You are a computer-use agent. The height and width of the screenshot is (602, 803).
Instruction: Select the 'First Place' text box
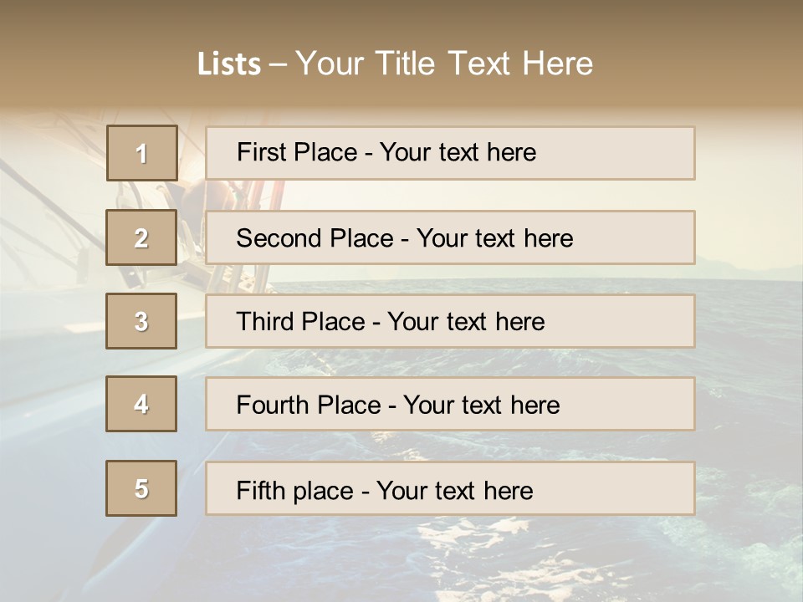point(450,153)
